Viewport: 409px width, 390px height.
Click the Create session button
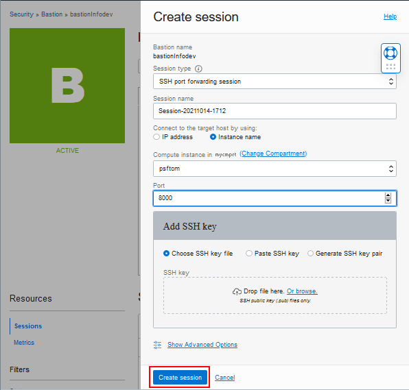coord(180,377)
